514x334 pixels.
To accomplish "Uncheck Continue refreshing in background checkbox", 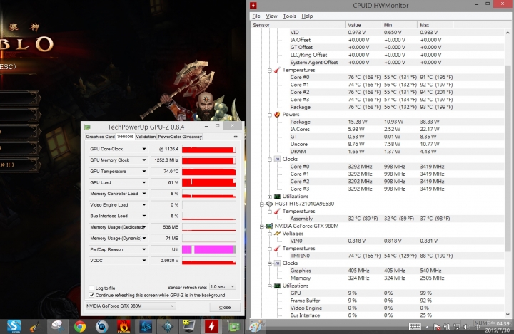I will click(x=91, y=295).
